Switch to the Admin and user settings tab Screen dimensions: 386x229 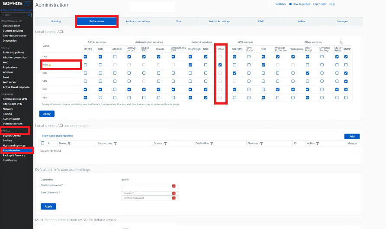pos(138,22)
